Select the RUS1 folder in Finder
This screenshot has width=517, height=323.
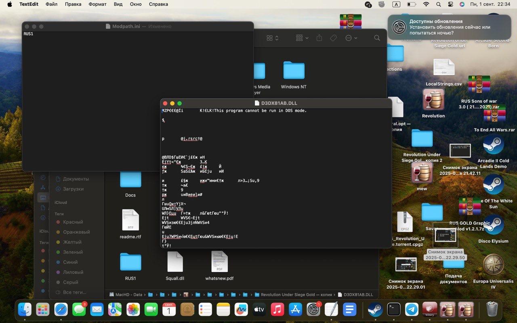(130, 266)
